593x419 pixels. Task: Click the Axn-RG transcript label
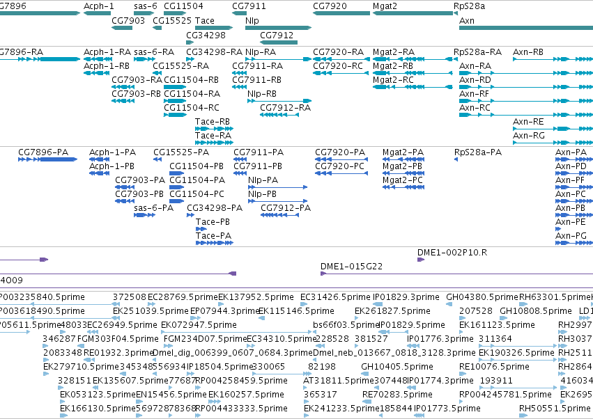pyautogui.click(x=529, y=136)
